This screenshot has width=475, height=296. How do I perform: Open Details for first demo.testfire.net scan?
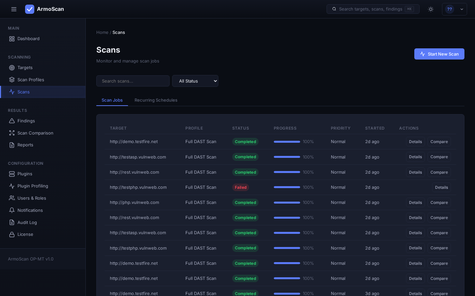coord(415,142)
